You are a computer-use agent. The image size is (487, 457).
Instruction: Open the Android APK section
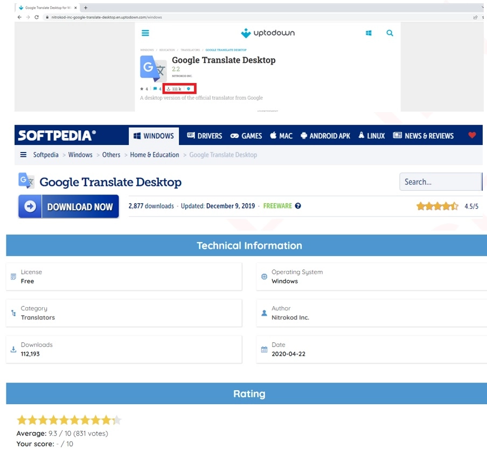click(x=325, y=136)
